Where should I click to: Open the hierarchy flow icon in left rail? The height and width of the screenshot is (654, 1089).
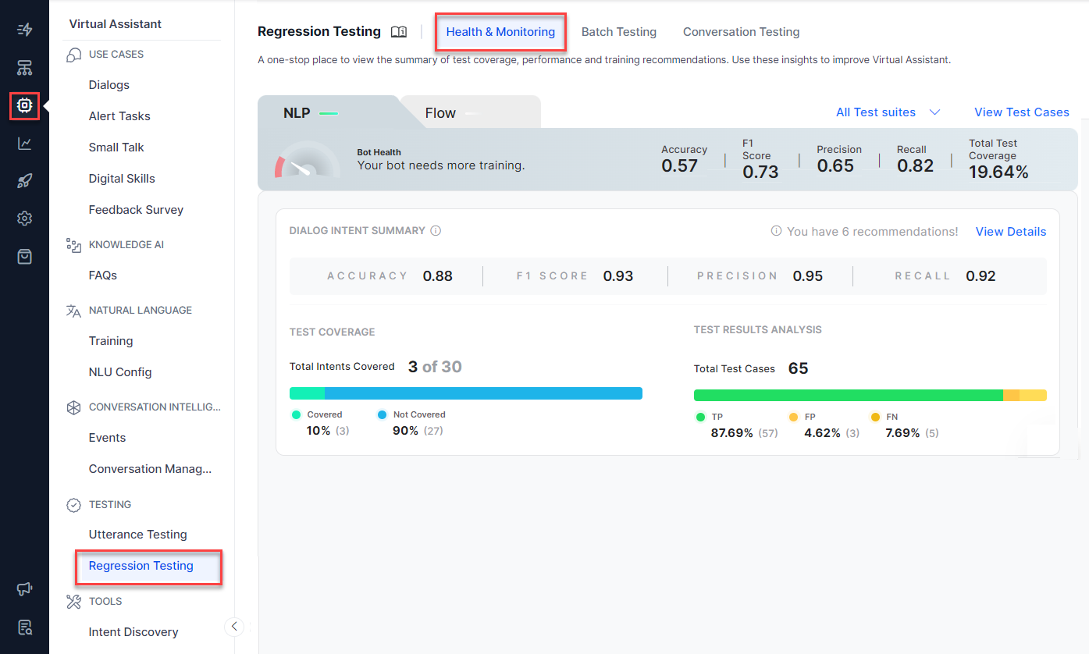coord(24,68)
